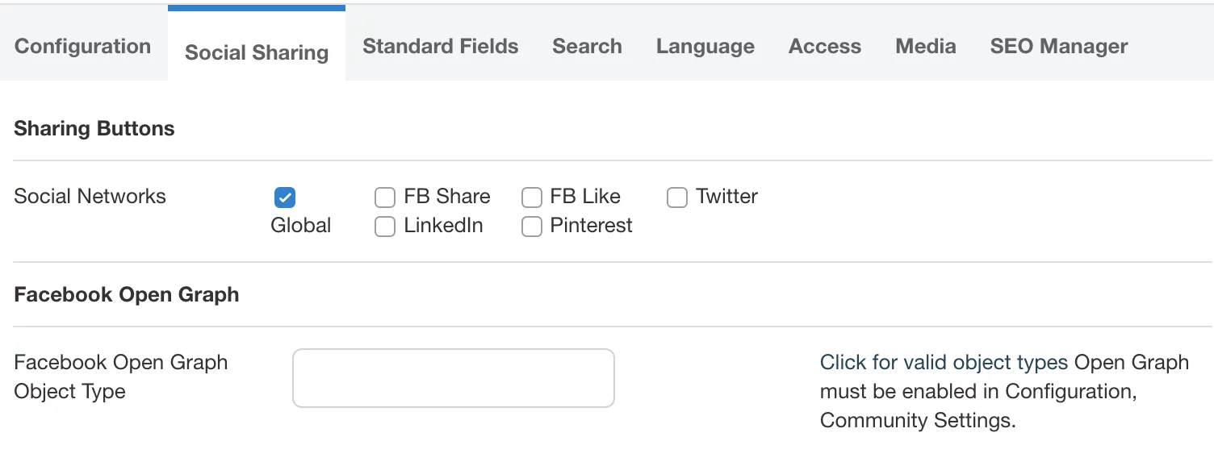Viewport: 1214px width, 466px height.
Task: Click the Facebook Open Graph Object Type field
Action: coord(453,377)
